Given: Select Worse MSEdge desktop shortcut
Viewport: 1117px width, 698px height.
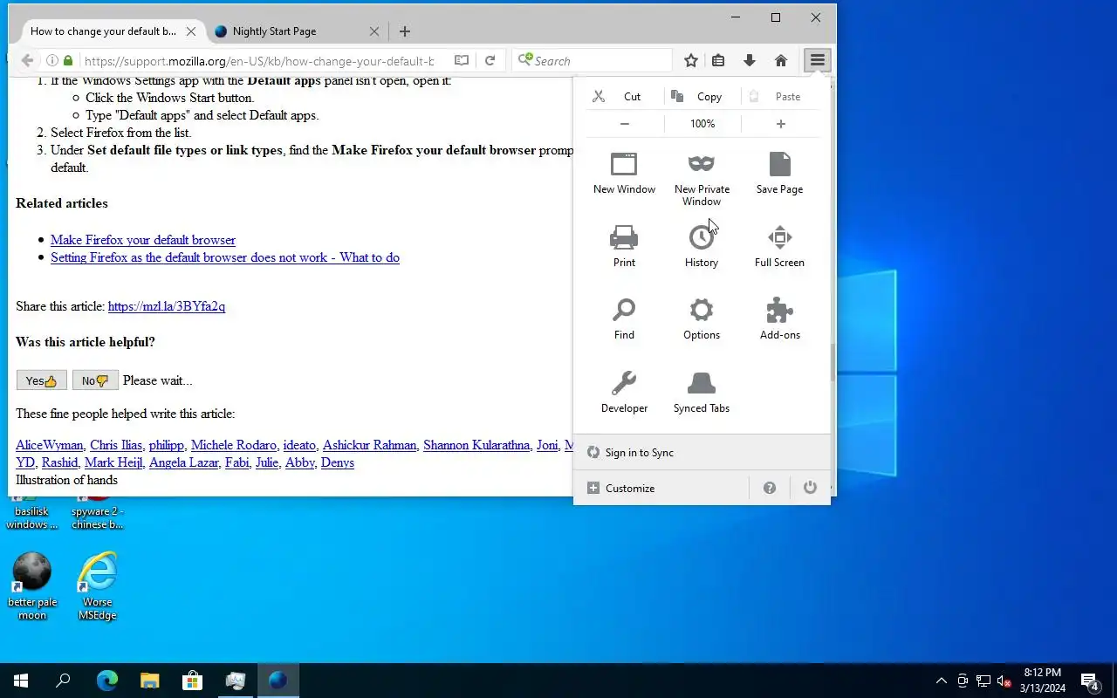Looking at the screenshot, I should click(x=97, y=585).
